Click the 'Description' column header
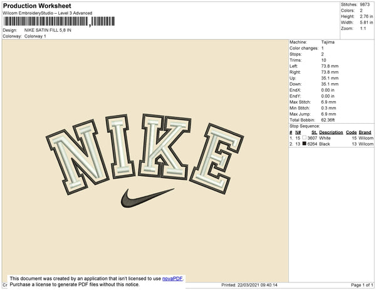The height and width of the screenshot is (290, 376). (x=331, y=132)
